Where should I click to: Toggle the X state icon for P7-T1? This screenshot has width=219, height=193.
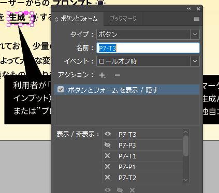[107, 156]
